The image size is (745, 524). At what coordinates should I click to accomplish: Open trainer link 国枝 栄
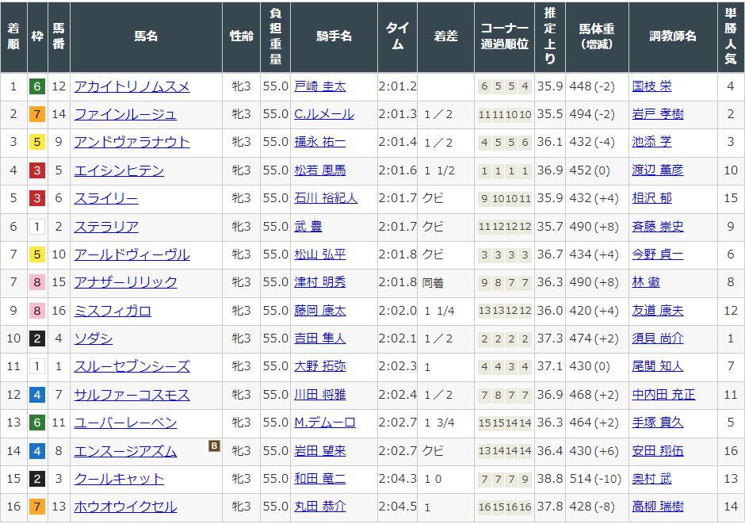coord(651,86)
